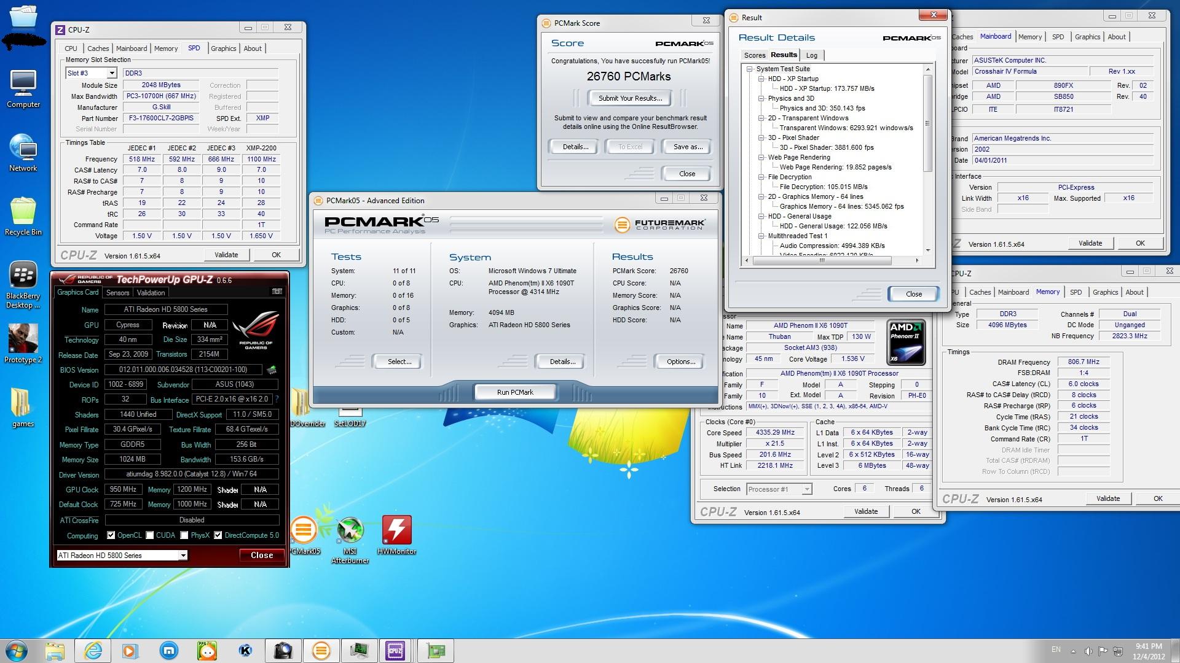This screenshot has width=1180, height=663.
Task: Open the Graphics tab in CPU-Z SPD window
Action: tap(223, 48)
